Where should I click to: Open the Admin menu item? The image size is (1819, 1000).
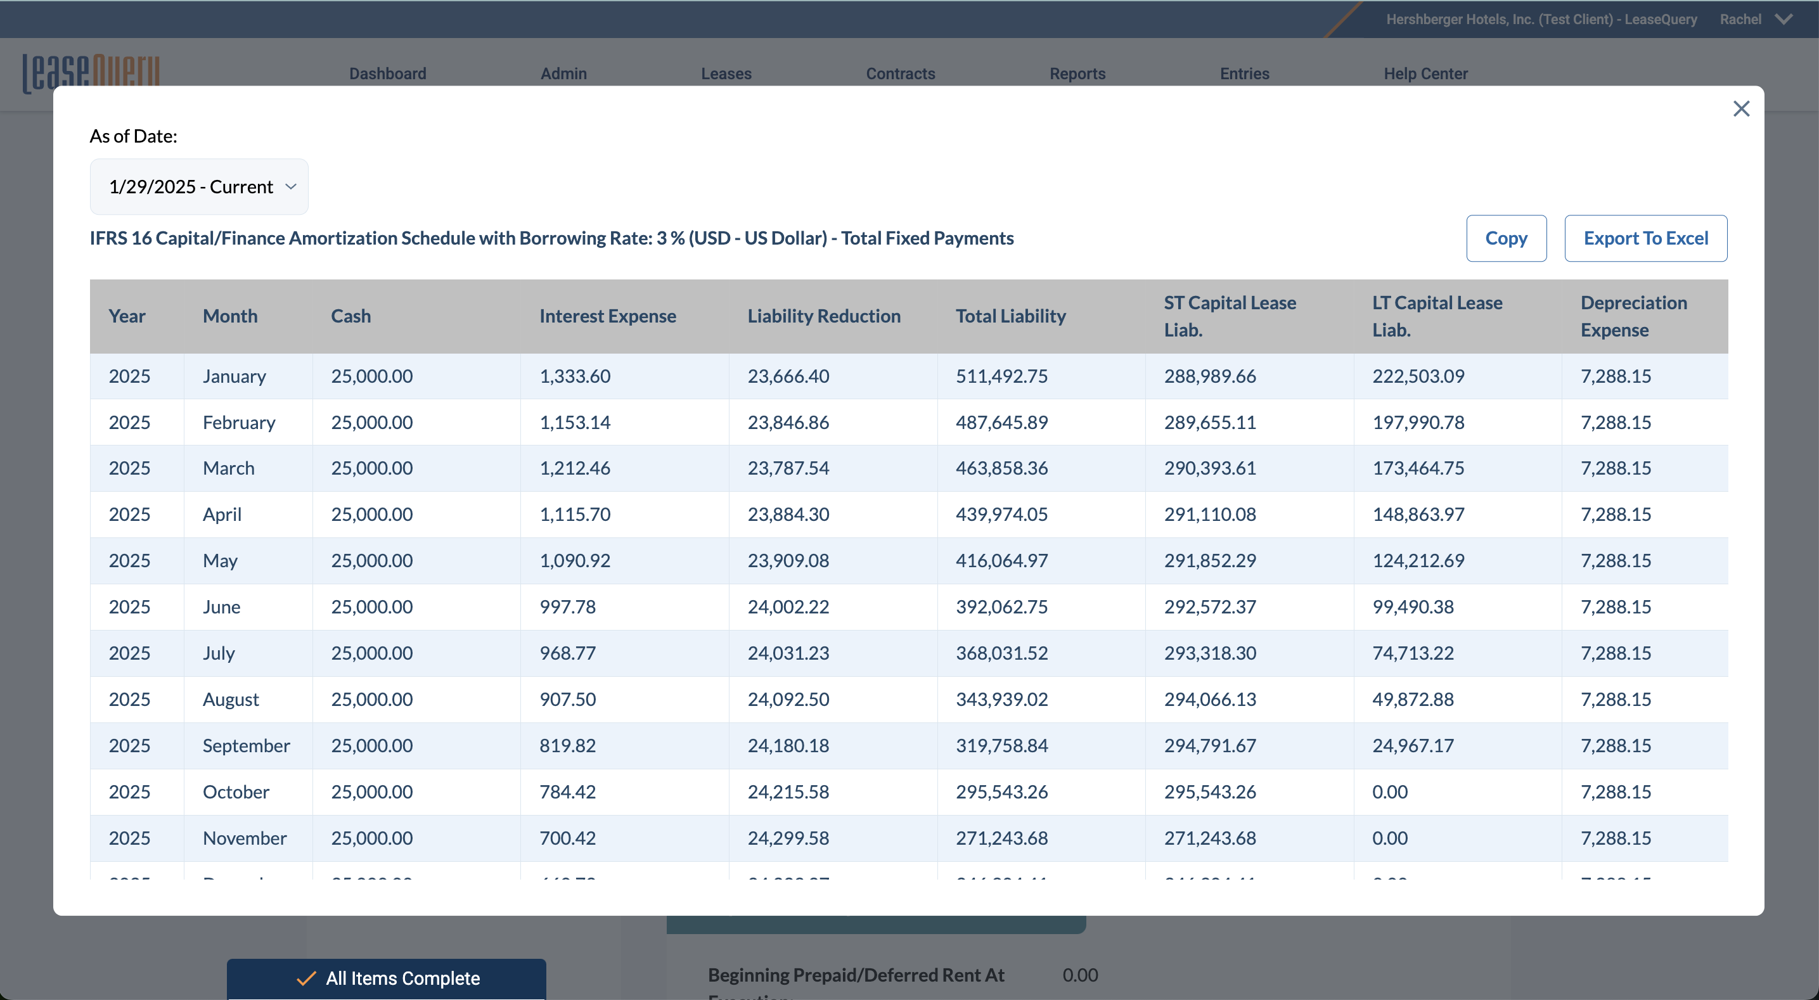coord(563,74)
